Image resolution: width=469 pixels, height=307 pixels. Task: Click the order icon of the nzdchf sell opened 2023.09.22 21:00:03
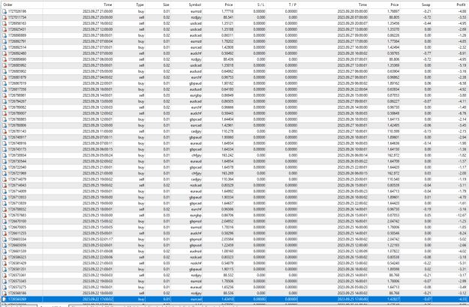point(5,263)
